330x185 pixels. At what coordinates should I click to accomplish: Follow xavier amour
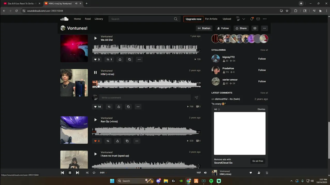262,81
